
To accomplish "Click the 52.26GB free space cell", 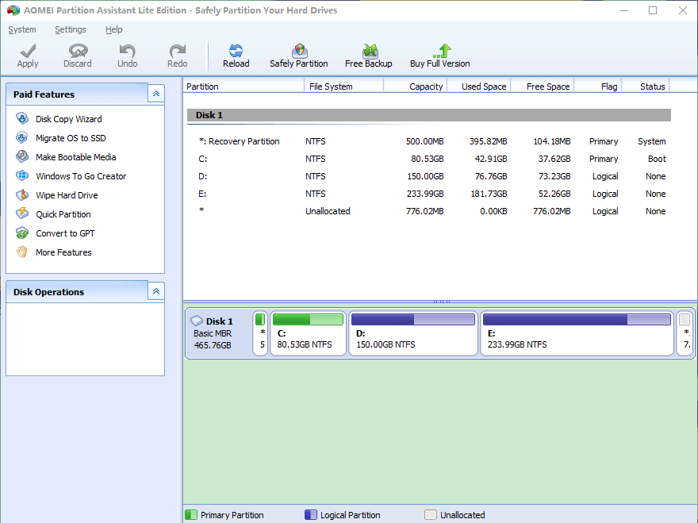I will tap(554, 194).
